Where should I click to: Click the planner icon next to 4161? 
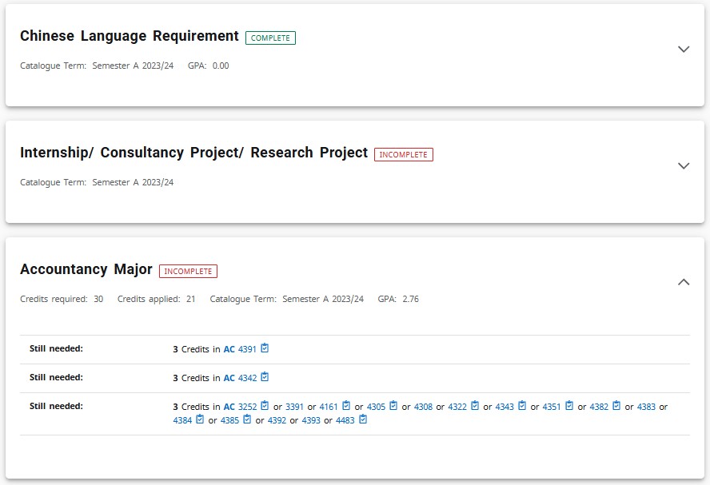click(346, 405)
